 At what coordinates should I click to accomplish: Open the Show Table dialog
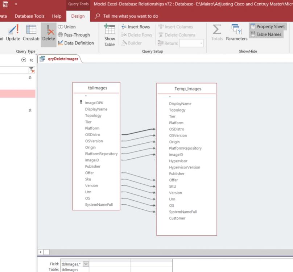(109, 35)
